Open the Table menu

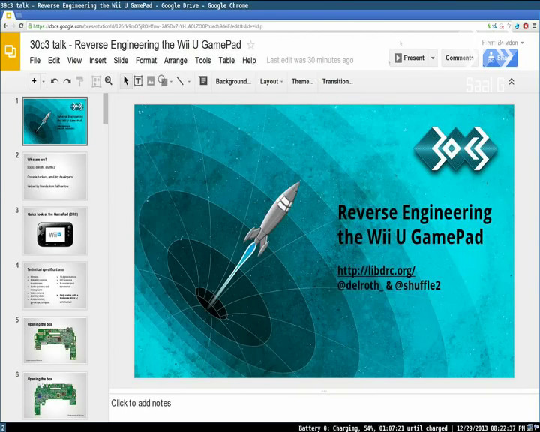click(226, 60)
